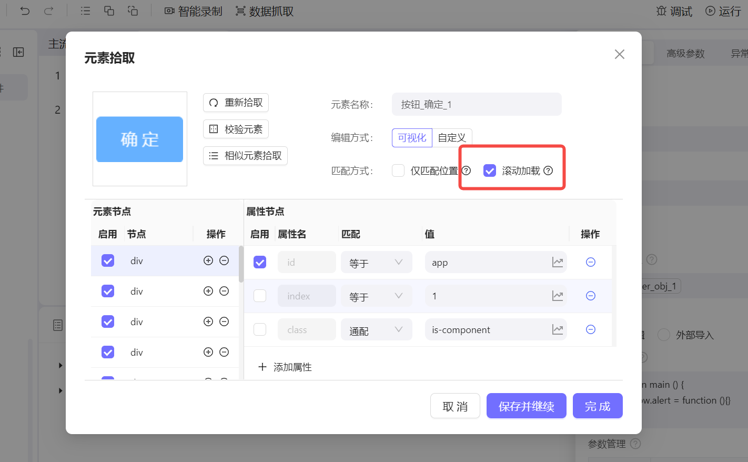The width and height of the screenshot is (748, 462).
Task: Switch to the 高级参数 tab
Action: [x=685, y=53]
